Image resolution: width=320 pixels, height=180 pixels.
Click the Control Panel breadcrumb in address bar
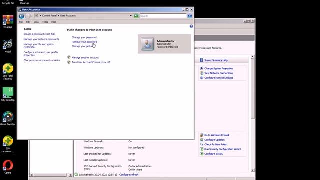(x=49, y=15)
